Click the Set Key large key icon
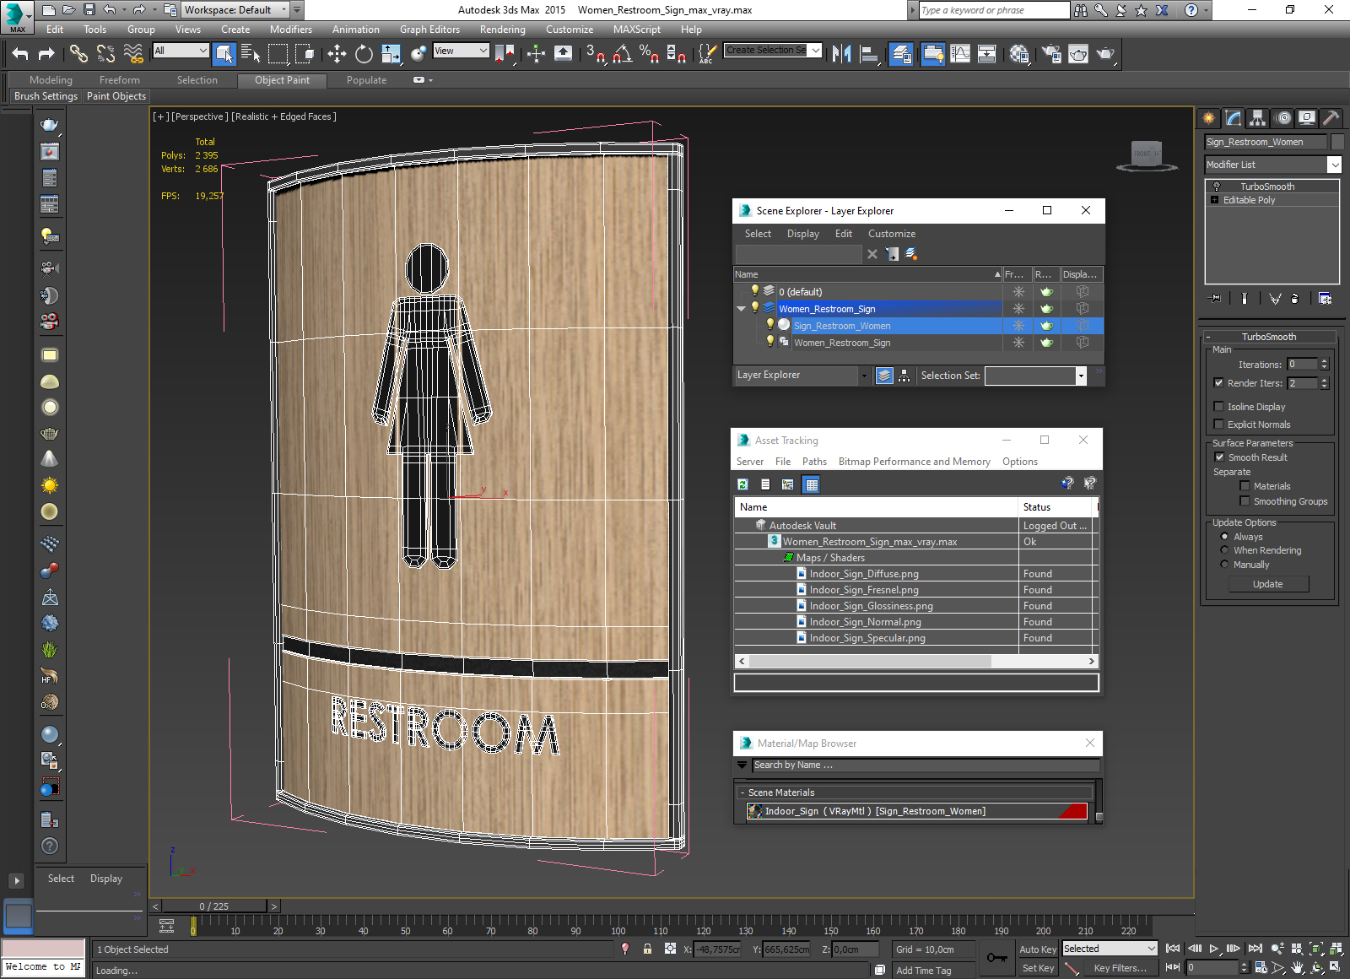This screenshot has width=1350, height=979. (996, 958)
